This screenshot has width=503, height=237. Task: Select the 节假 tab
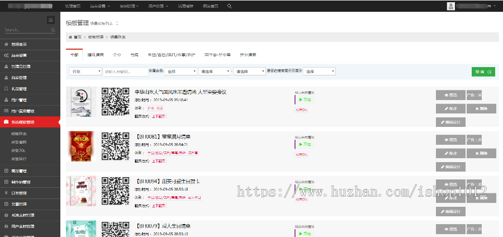pyautogui.click(x=134, y=55)
